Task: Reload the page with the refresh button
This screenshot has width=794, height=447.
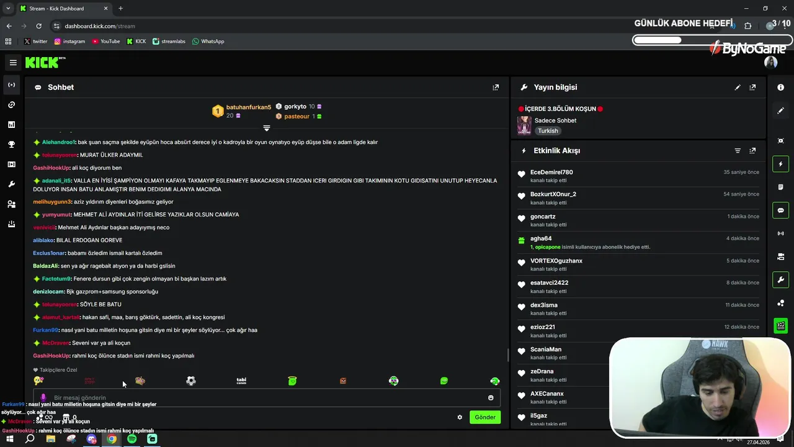Action: [x=38, y=26]
